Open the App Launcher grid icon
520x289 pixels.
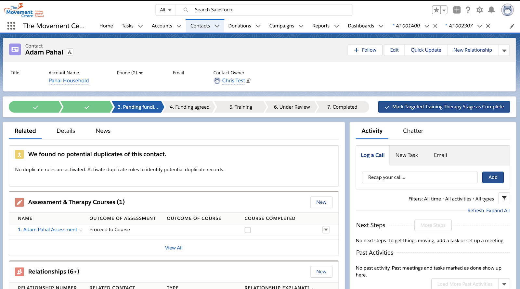(11, 26)
